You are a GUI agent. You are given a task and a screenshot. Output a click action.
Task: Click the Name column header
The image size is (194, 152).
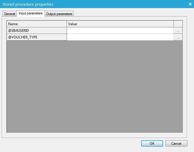click(37, 24)
